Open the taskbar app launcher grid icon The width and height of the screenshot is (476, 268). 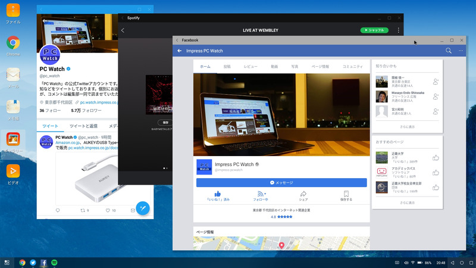pos(7,263)
